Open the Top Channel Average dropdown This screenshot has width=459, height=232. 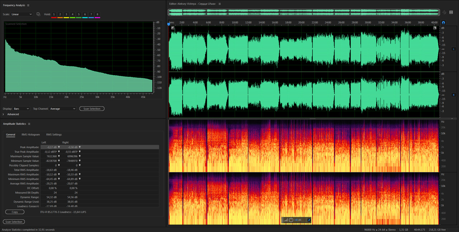coord(63,109)
